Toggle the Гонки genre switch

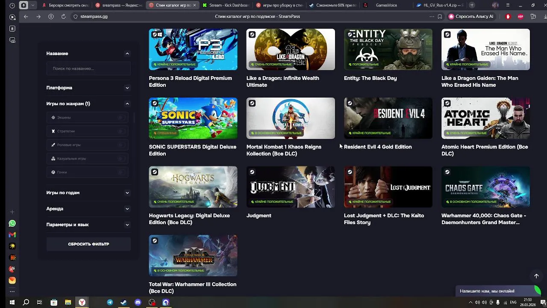pyautogui.click(x=122, y=172)
